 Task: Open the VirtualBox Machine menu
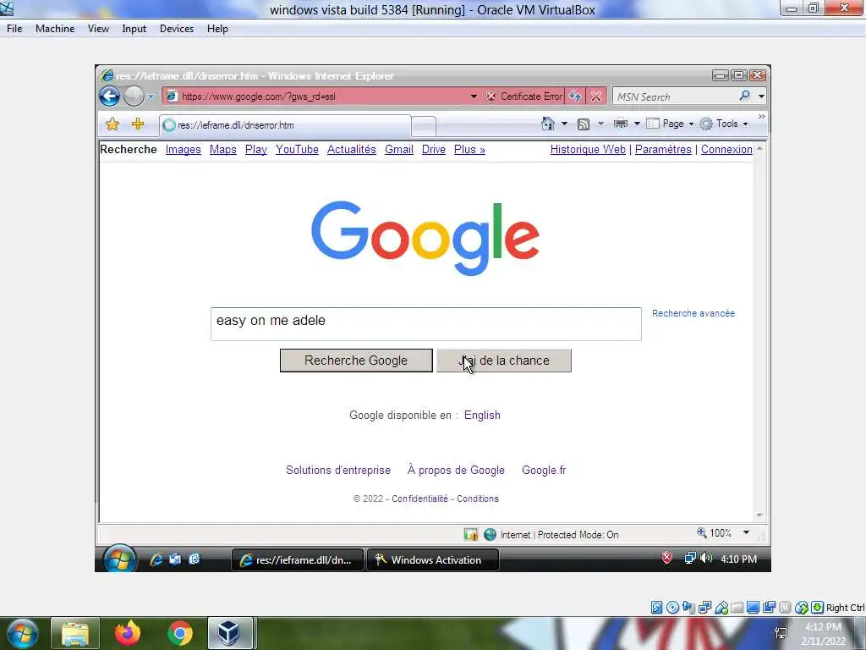click(x=55, y=29)
